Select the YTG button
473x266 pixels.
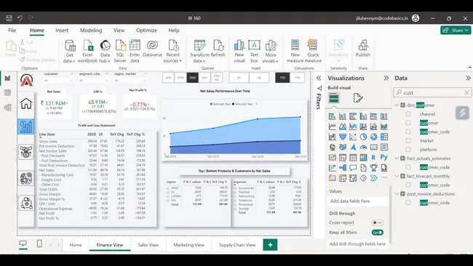297,78
